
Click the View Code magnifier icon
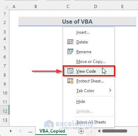tap(70, 71)
